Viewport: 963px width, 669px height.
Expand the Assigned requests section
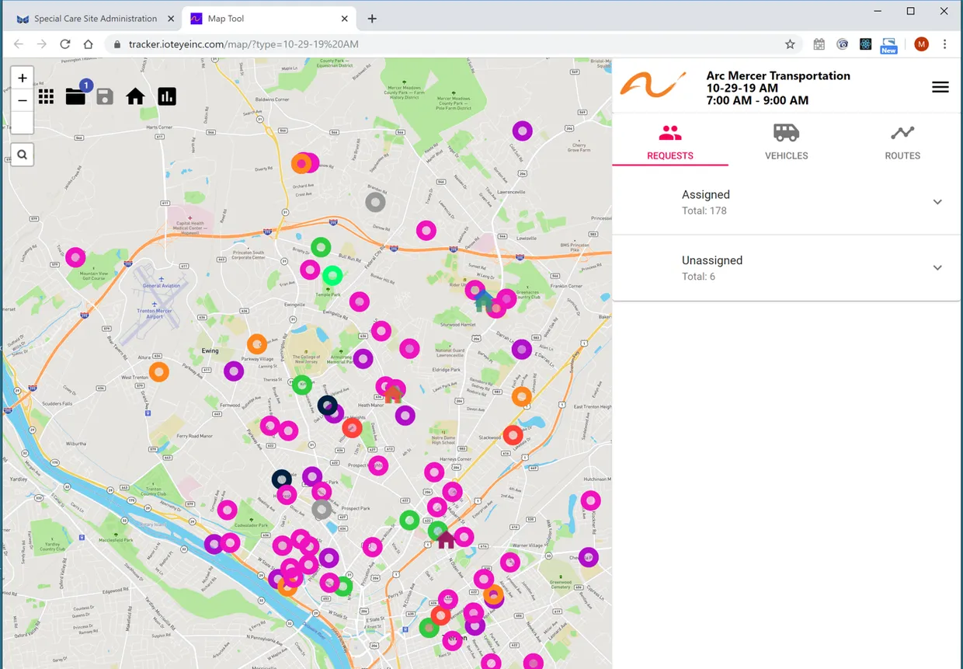[x=937, y=202]
